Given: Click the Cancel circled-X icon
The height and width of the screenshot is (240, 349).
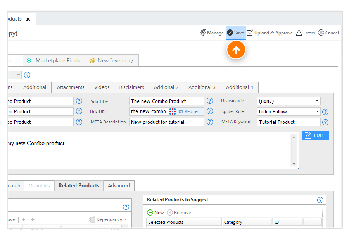Looking at the screenshot, I should point(321,33).
